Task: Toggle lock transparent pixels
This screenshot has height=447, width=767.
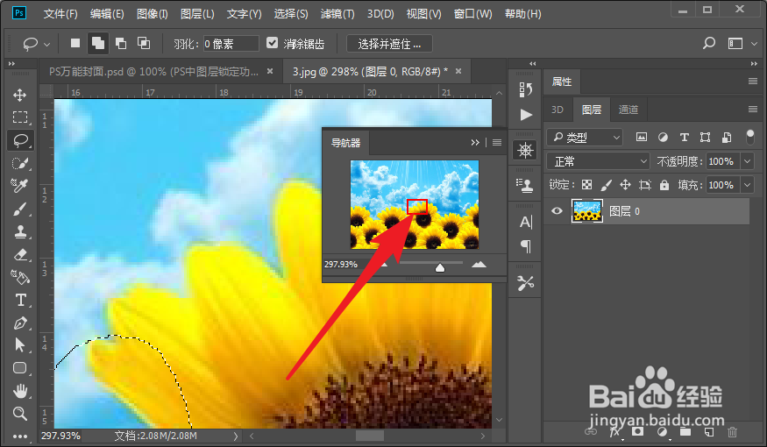Action: coord(586,185)
